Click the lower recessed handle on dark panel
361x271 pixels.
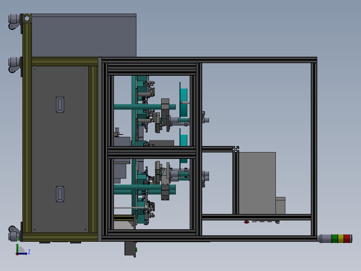coord(60,194)
